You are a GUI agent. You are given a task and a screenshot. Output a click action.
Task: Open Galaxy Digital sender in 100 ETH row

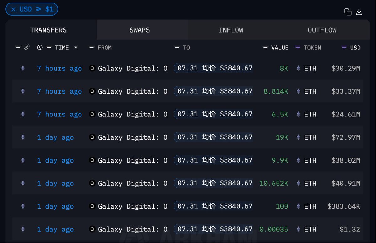(x=133, y=206)
